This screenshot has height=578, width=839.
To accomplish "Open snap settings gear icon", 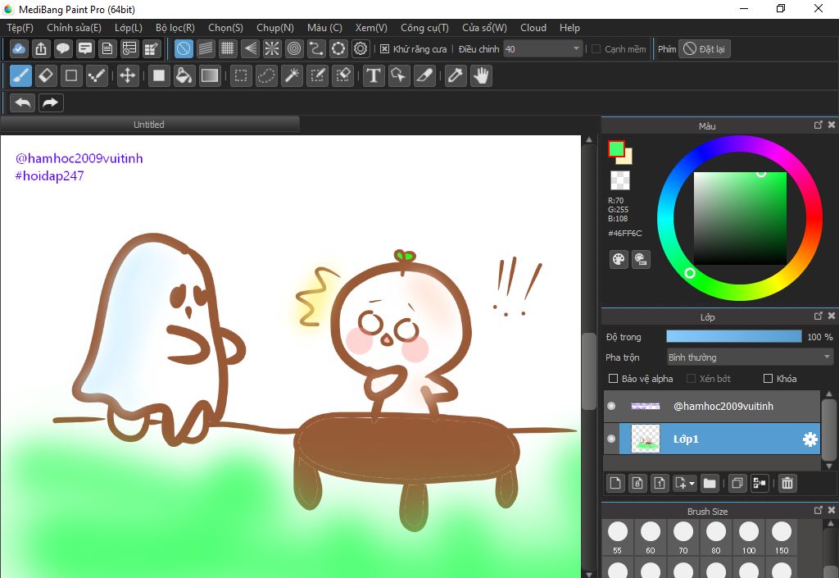I will (x=361, y=48).
